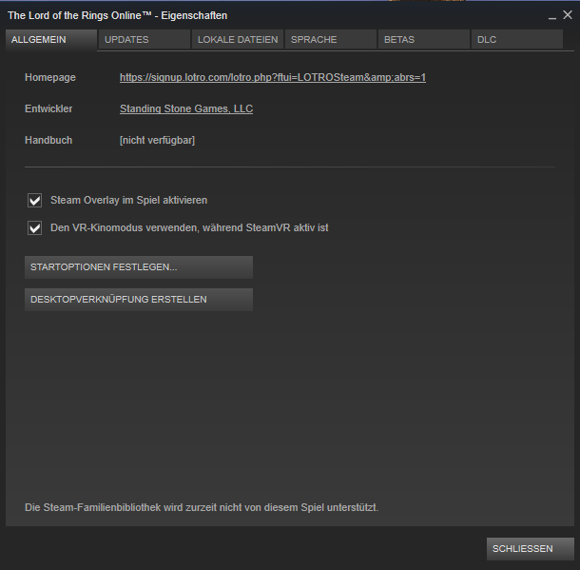Close the Eigenschaften window with X
The image size is (580, 570).
pos(568,15)
